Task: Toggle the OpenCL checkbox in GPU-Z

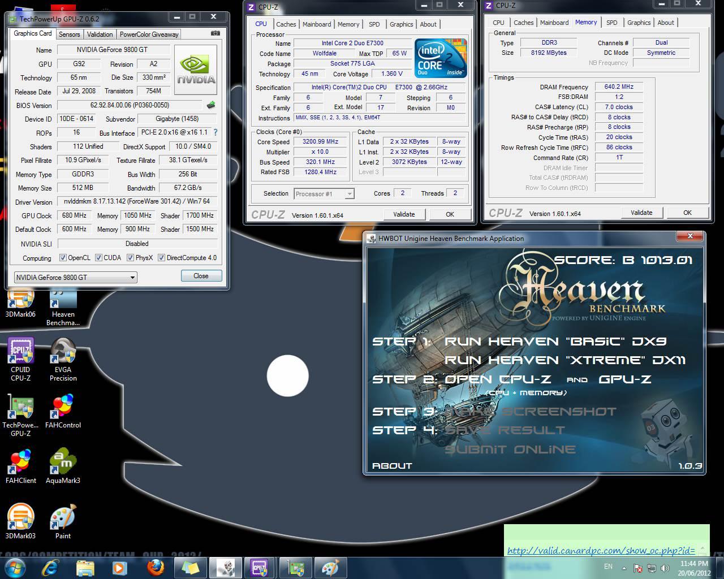Action: click(63, 258)
